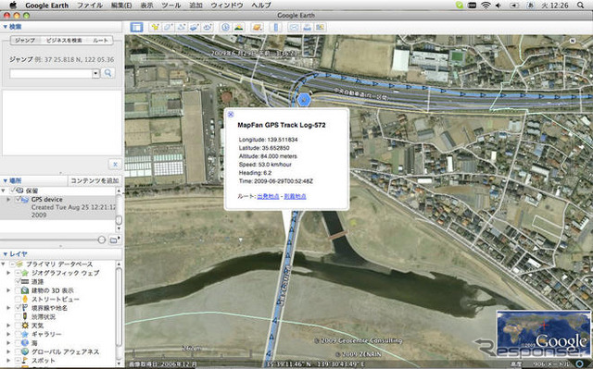Click the blue hexagon GPS track marker
Image resolution: width=593 pixels, height=369 pixels.
pyautogui.click(x=303, y=100)
